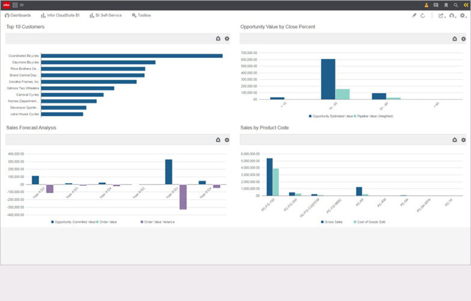Open the messages share icon in header

[x=436, y=5]
